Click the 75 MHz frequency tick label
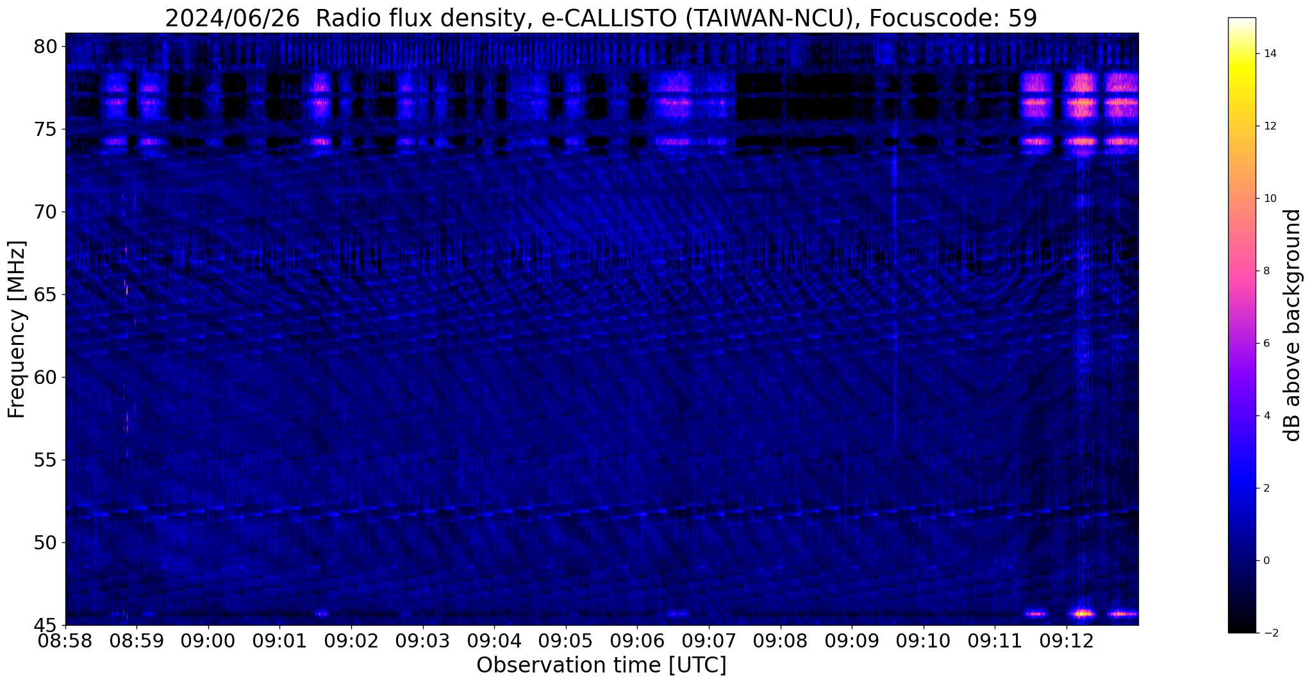Image resolution: width=1312 pixels, height=684 pixels. [x=46, y=129]
